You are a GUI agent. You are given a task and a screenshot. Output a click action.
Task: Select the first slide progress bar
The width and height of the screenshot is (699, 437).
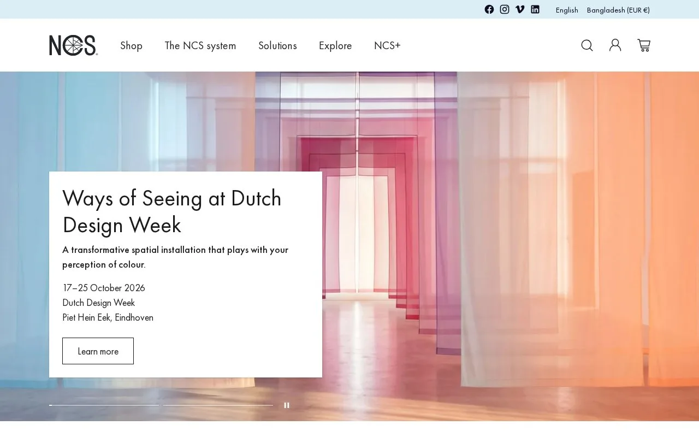[x=104, y=405]
